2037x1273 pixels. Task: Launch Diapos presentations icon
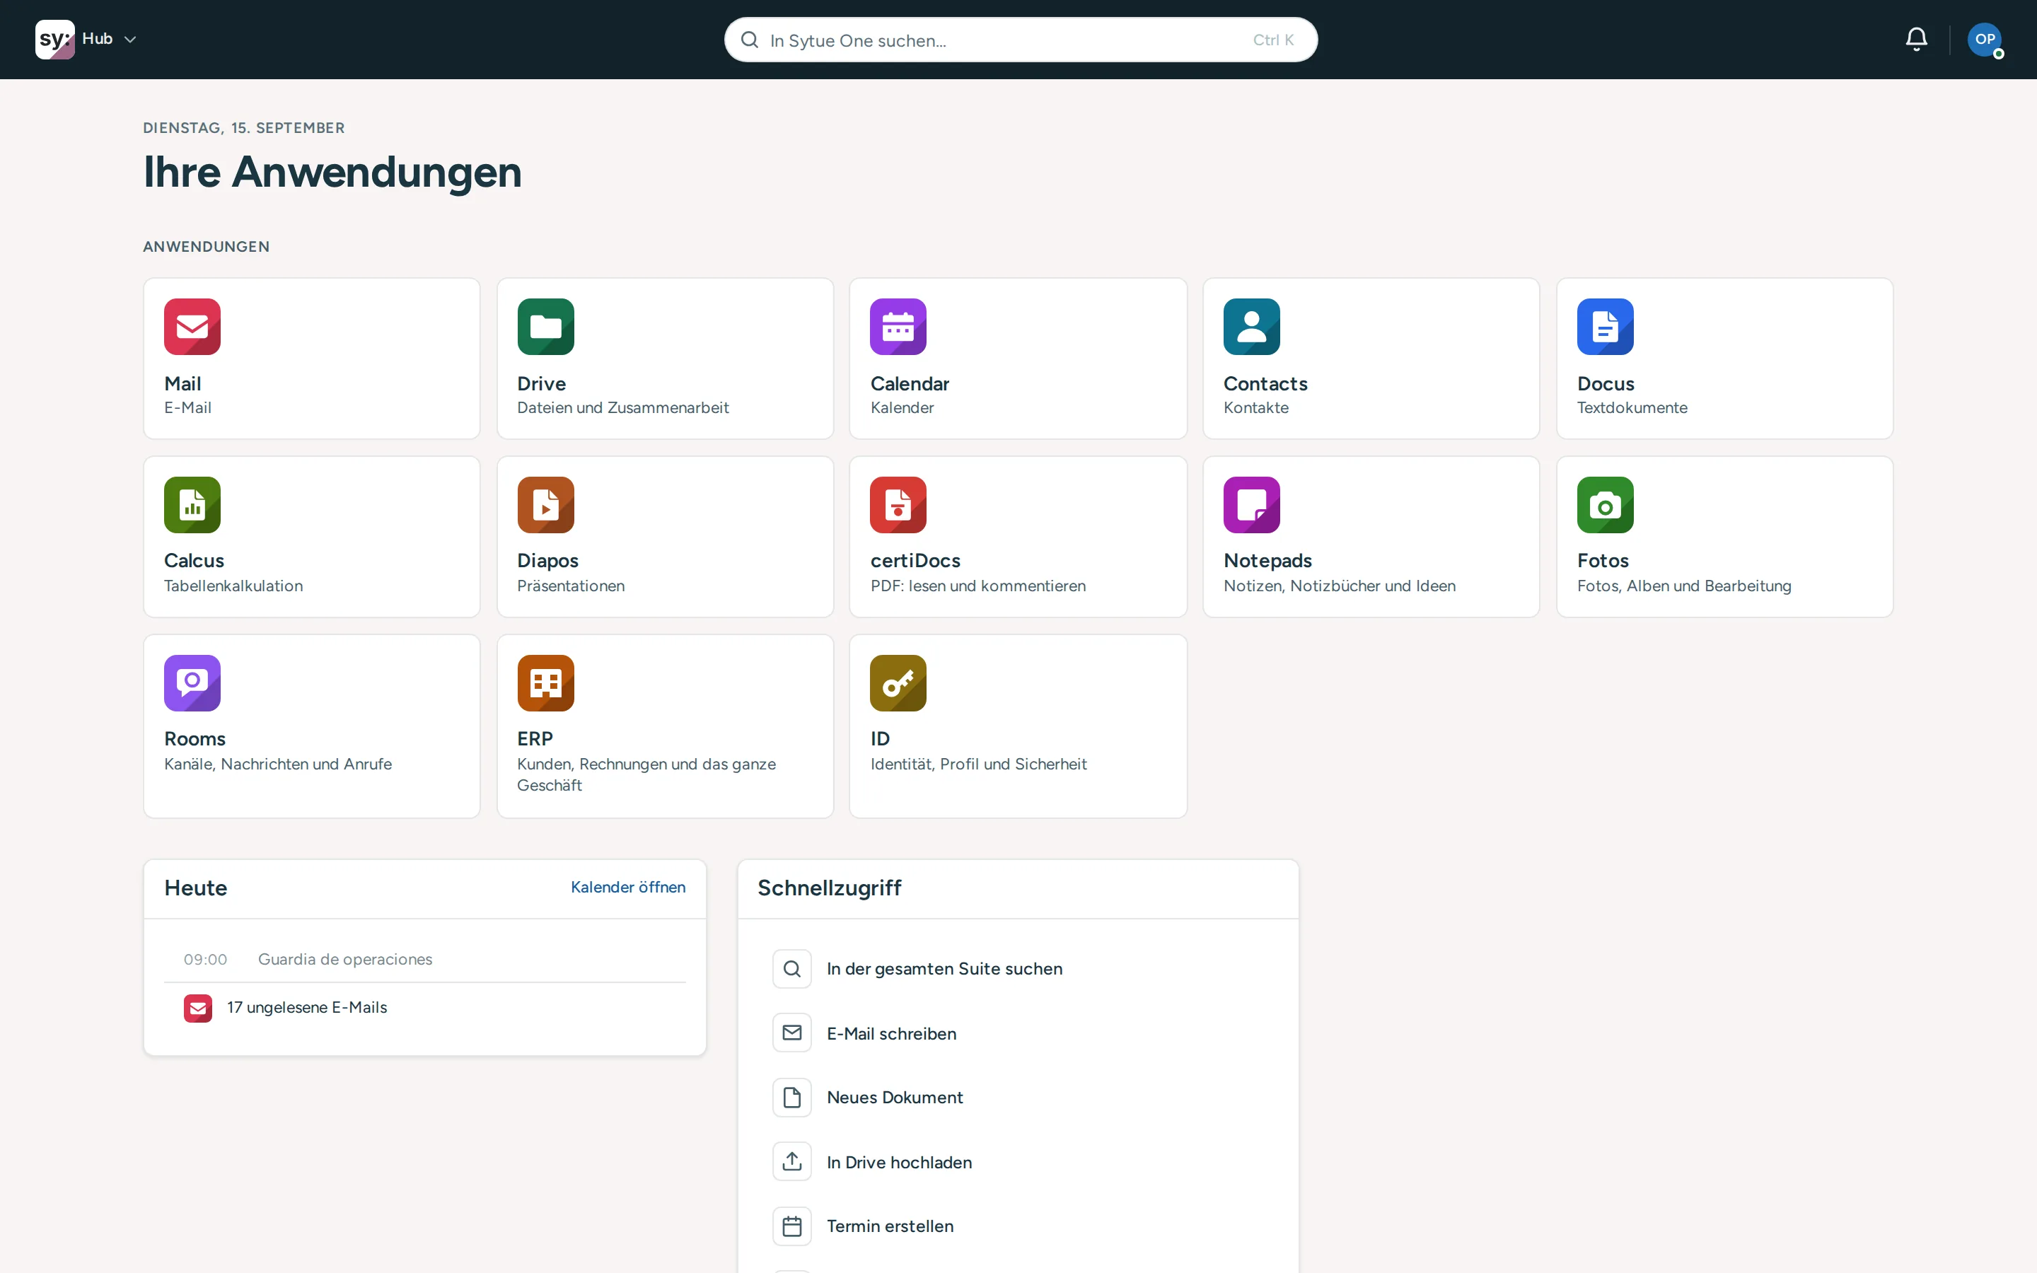[545, 505]
